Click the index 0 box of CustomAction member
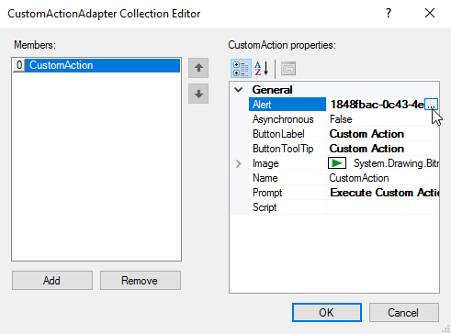 19,65
